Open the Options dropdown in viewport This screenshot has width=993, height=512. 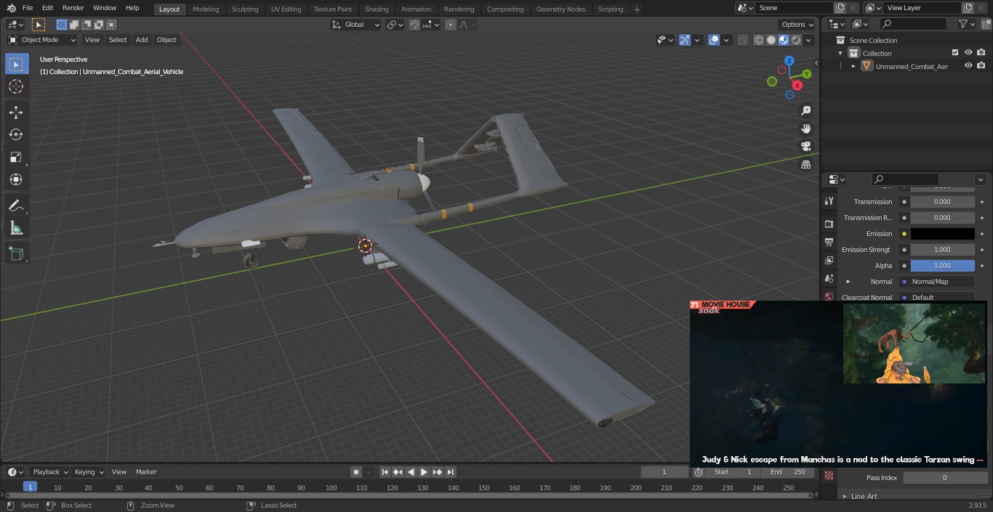click(x=797, y=25)
